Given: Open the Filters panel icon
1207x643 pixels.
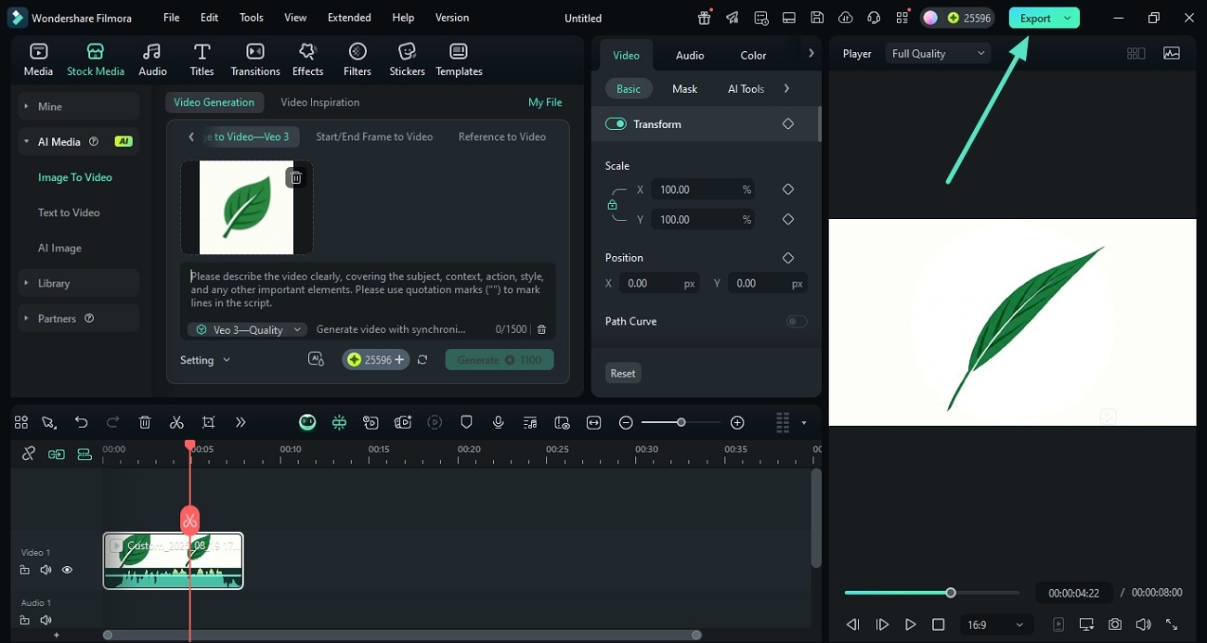Looking at the screenshot, I should pos(357,59).
